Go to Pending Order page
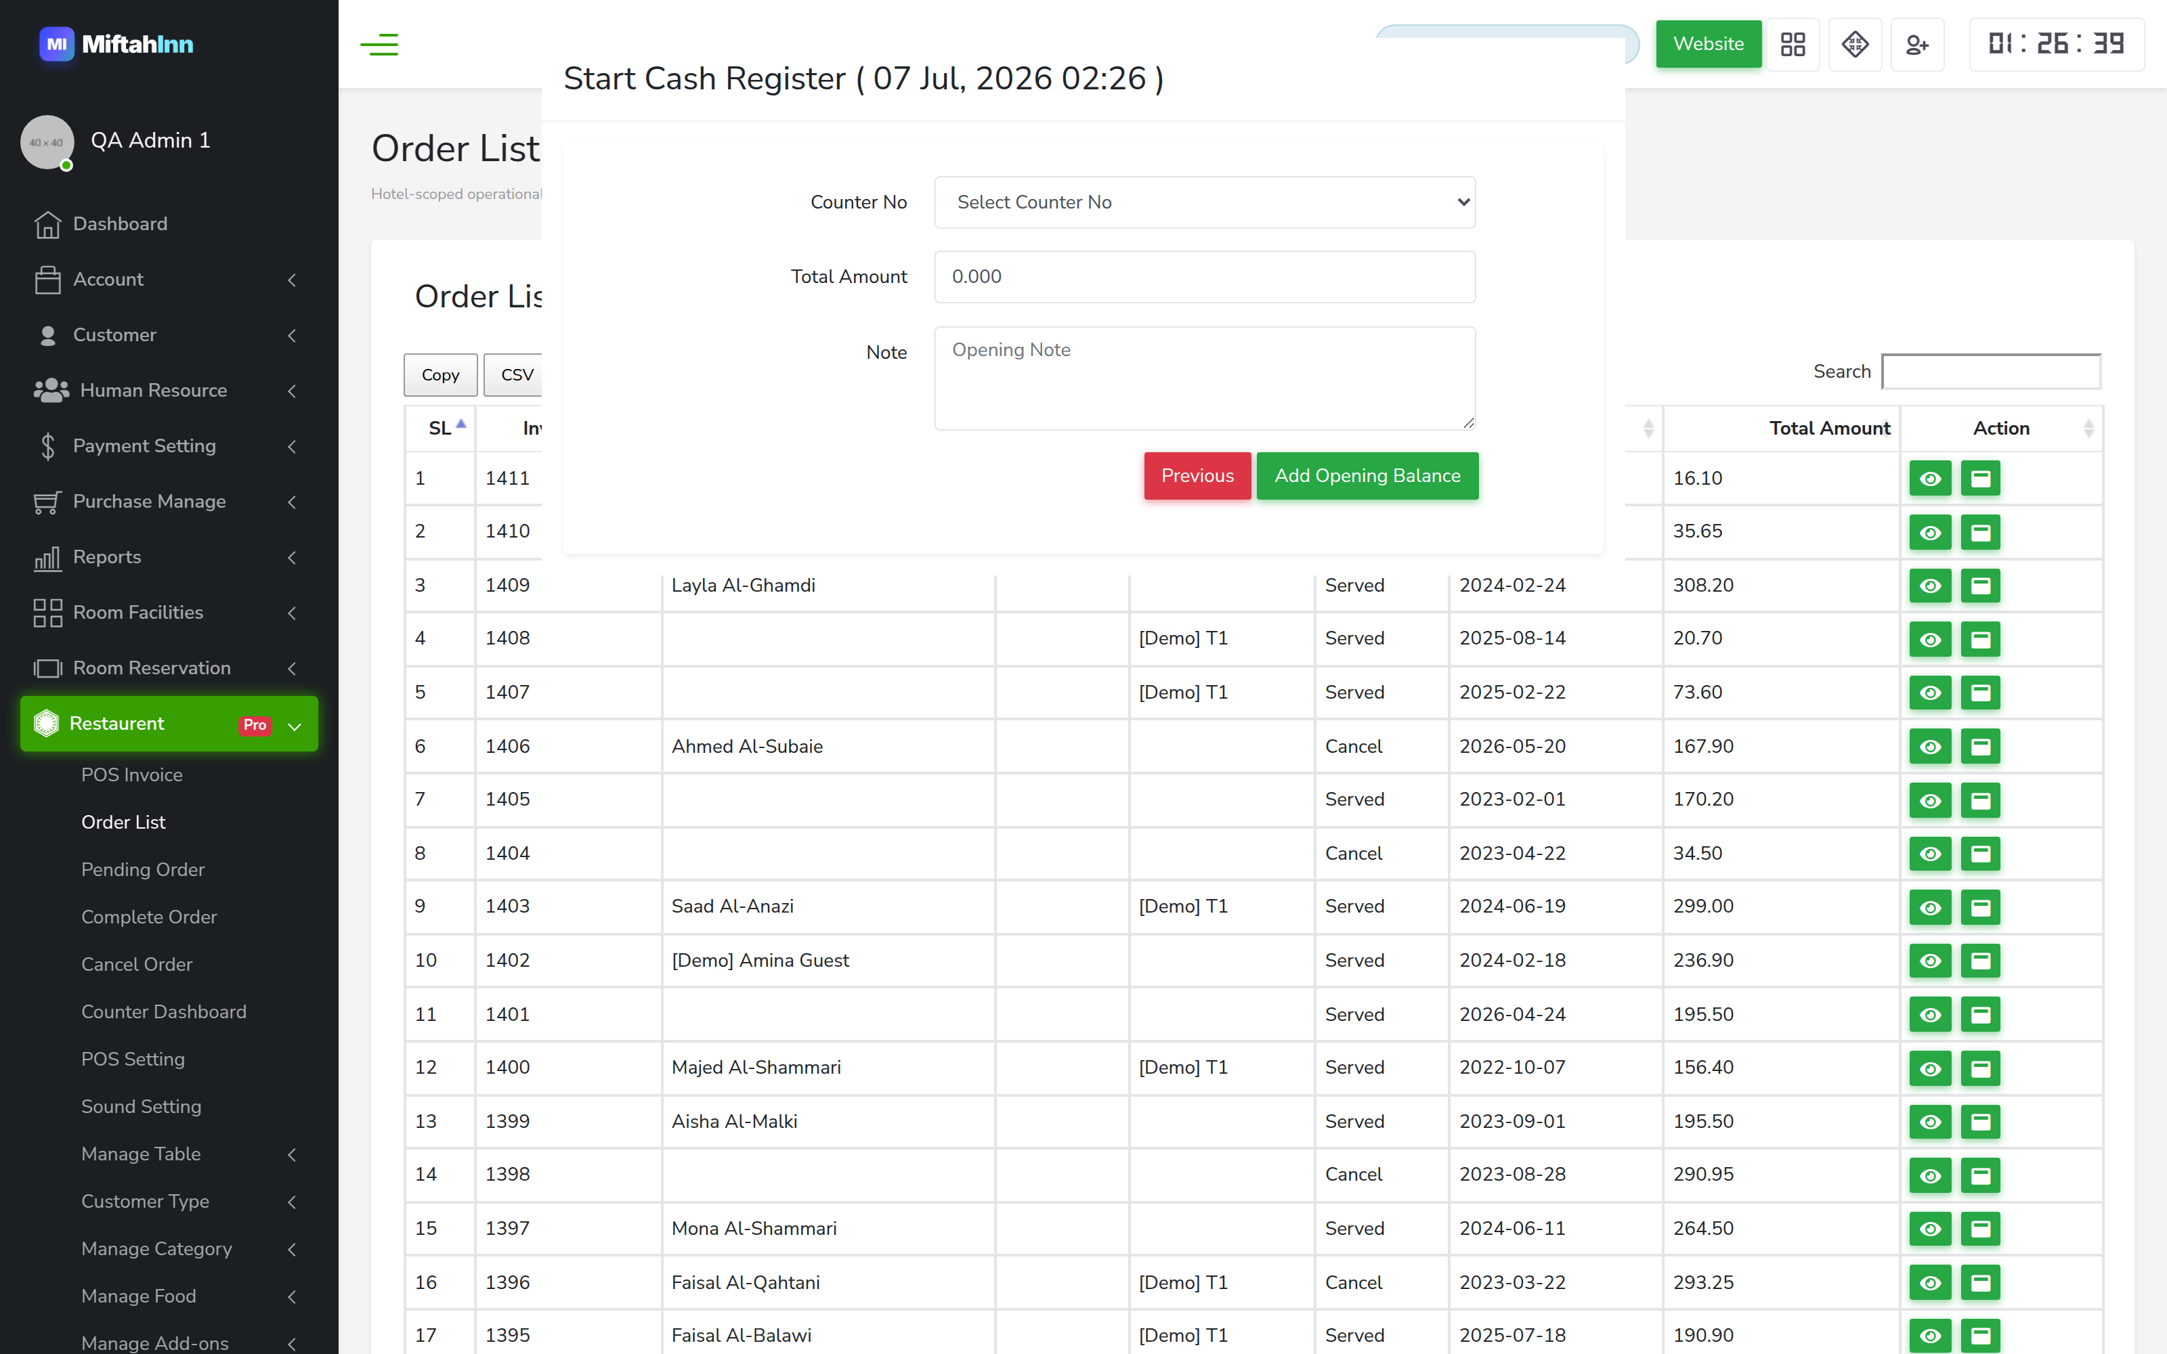Image resolution: width=2167 pixels, height=1354 pixels. point(142,869)
